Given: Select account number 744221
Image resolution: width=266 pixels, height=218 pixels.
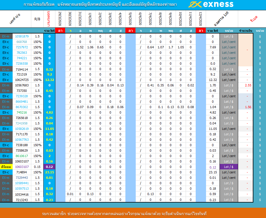Looking at the screenshot, I should (x=22, y=58).
